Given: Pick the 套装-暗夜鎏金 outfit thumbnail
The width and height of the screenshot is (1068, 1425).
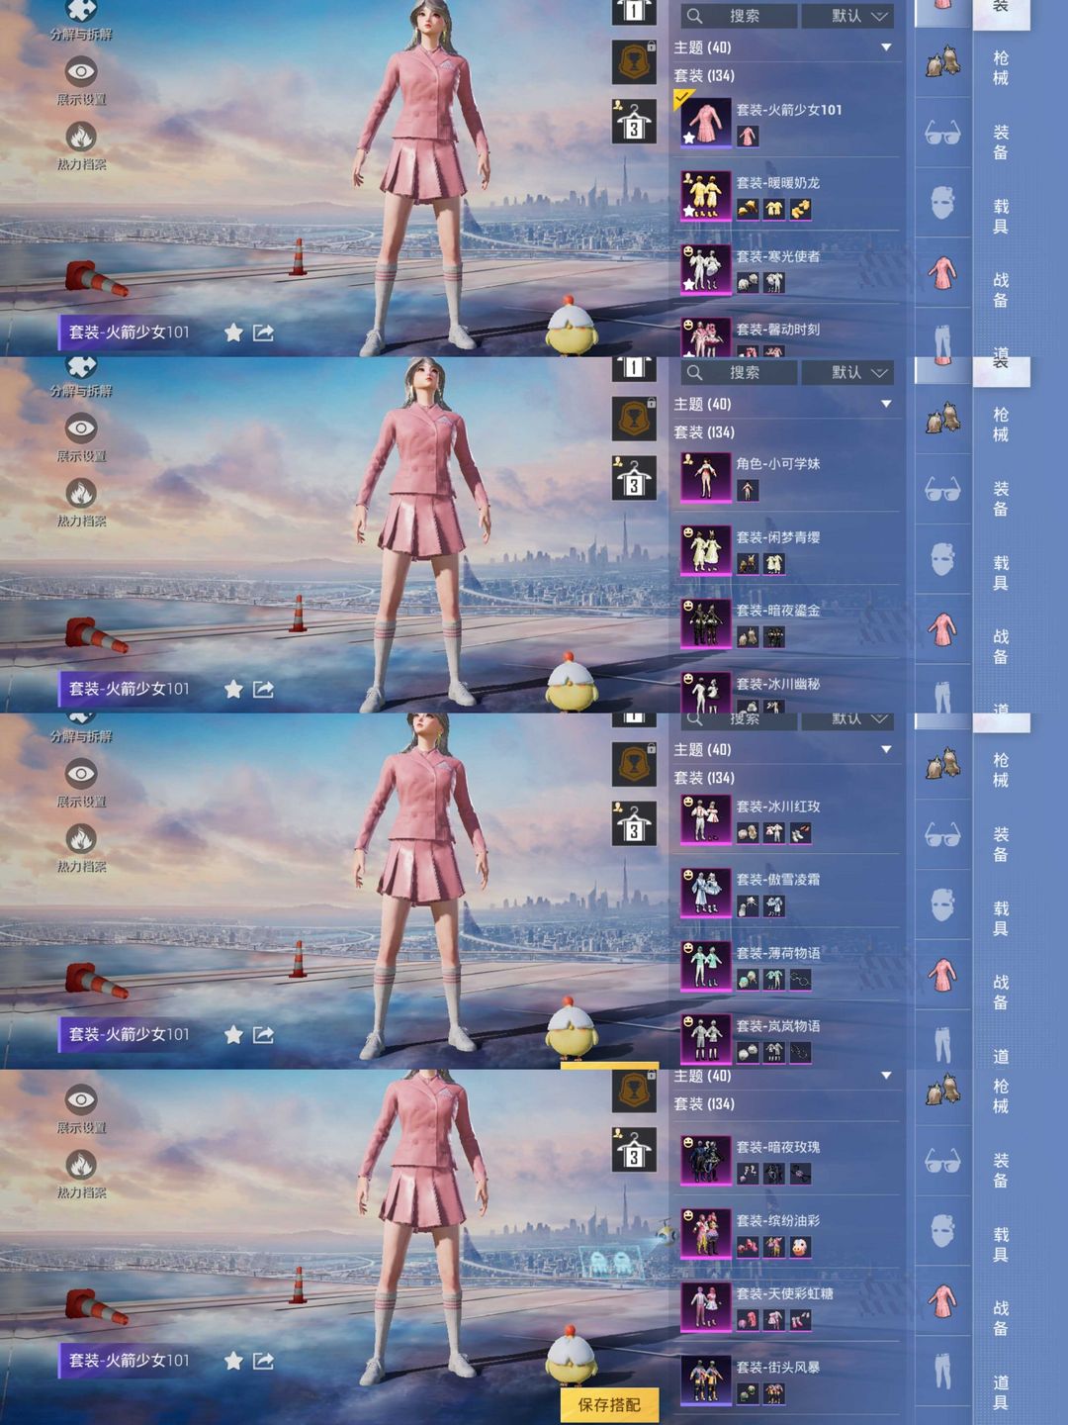Looking at the screenshot, I should [705, 623].
